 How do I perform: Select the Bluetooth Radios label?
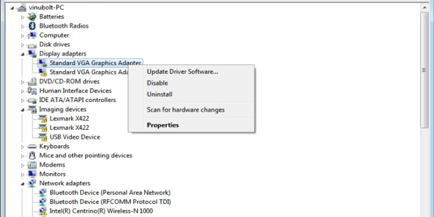[64, 25]
